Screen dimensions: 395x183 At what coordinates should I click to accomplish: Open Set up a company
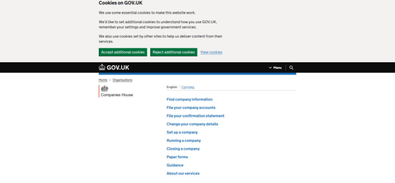pos(182,132)
